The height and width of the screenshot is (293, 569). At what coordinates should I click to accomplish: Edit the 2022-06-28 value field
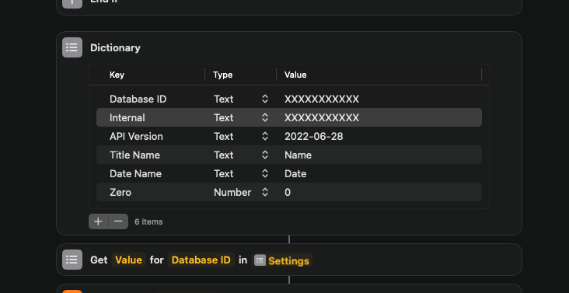click(x=313, y=136)
